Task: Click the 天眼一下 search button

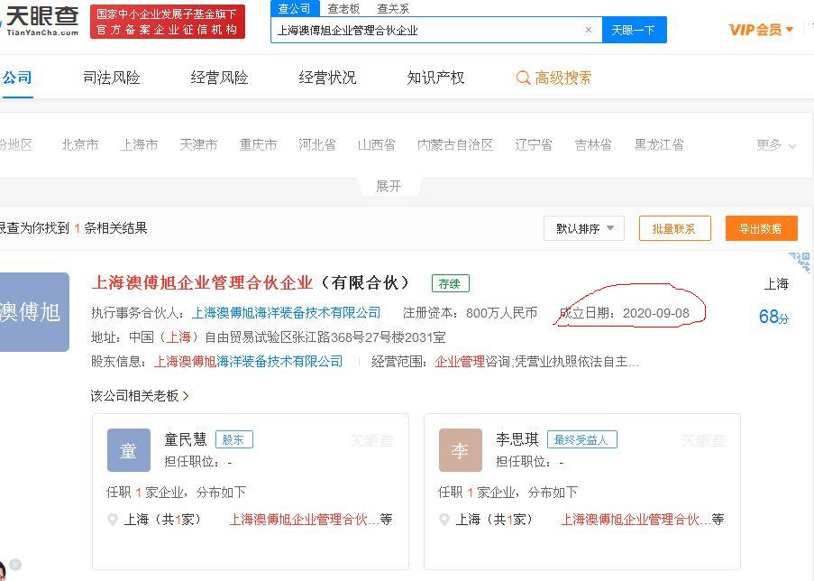Action: point(634,30)
